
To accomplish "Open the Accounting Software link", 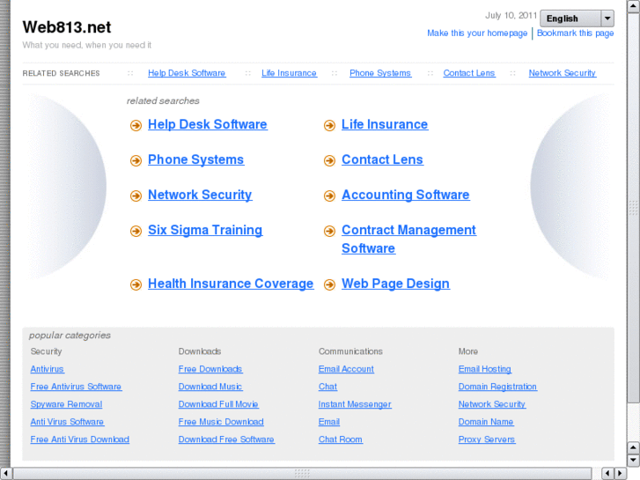I will click(405, 195).
